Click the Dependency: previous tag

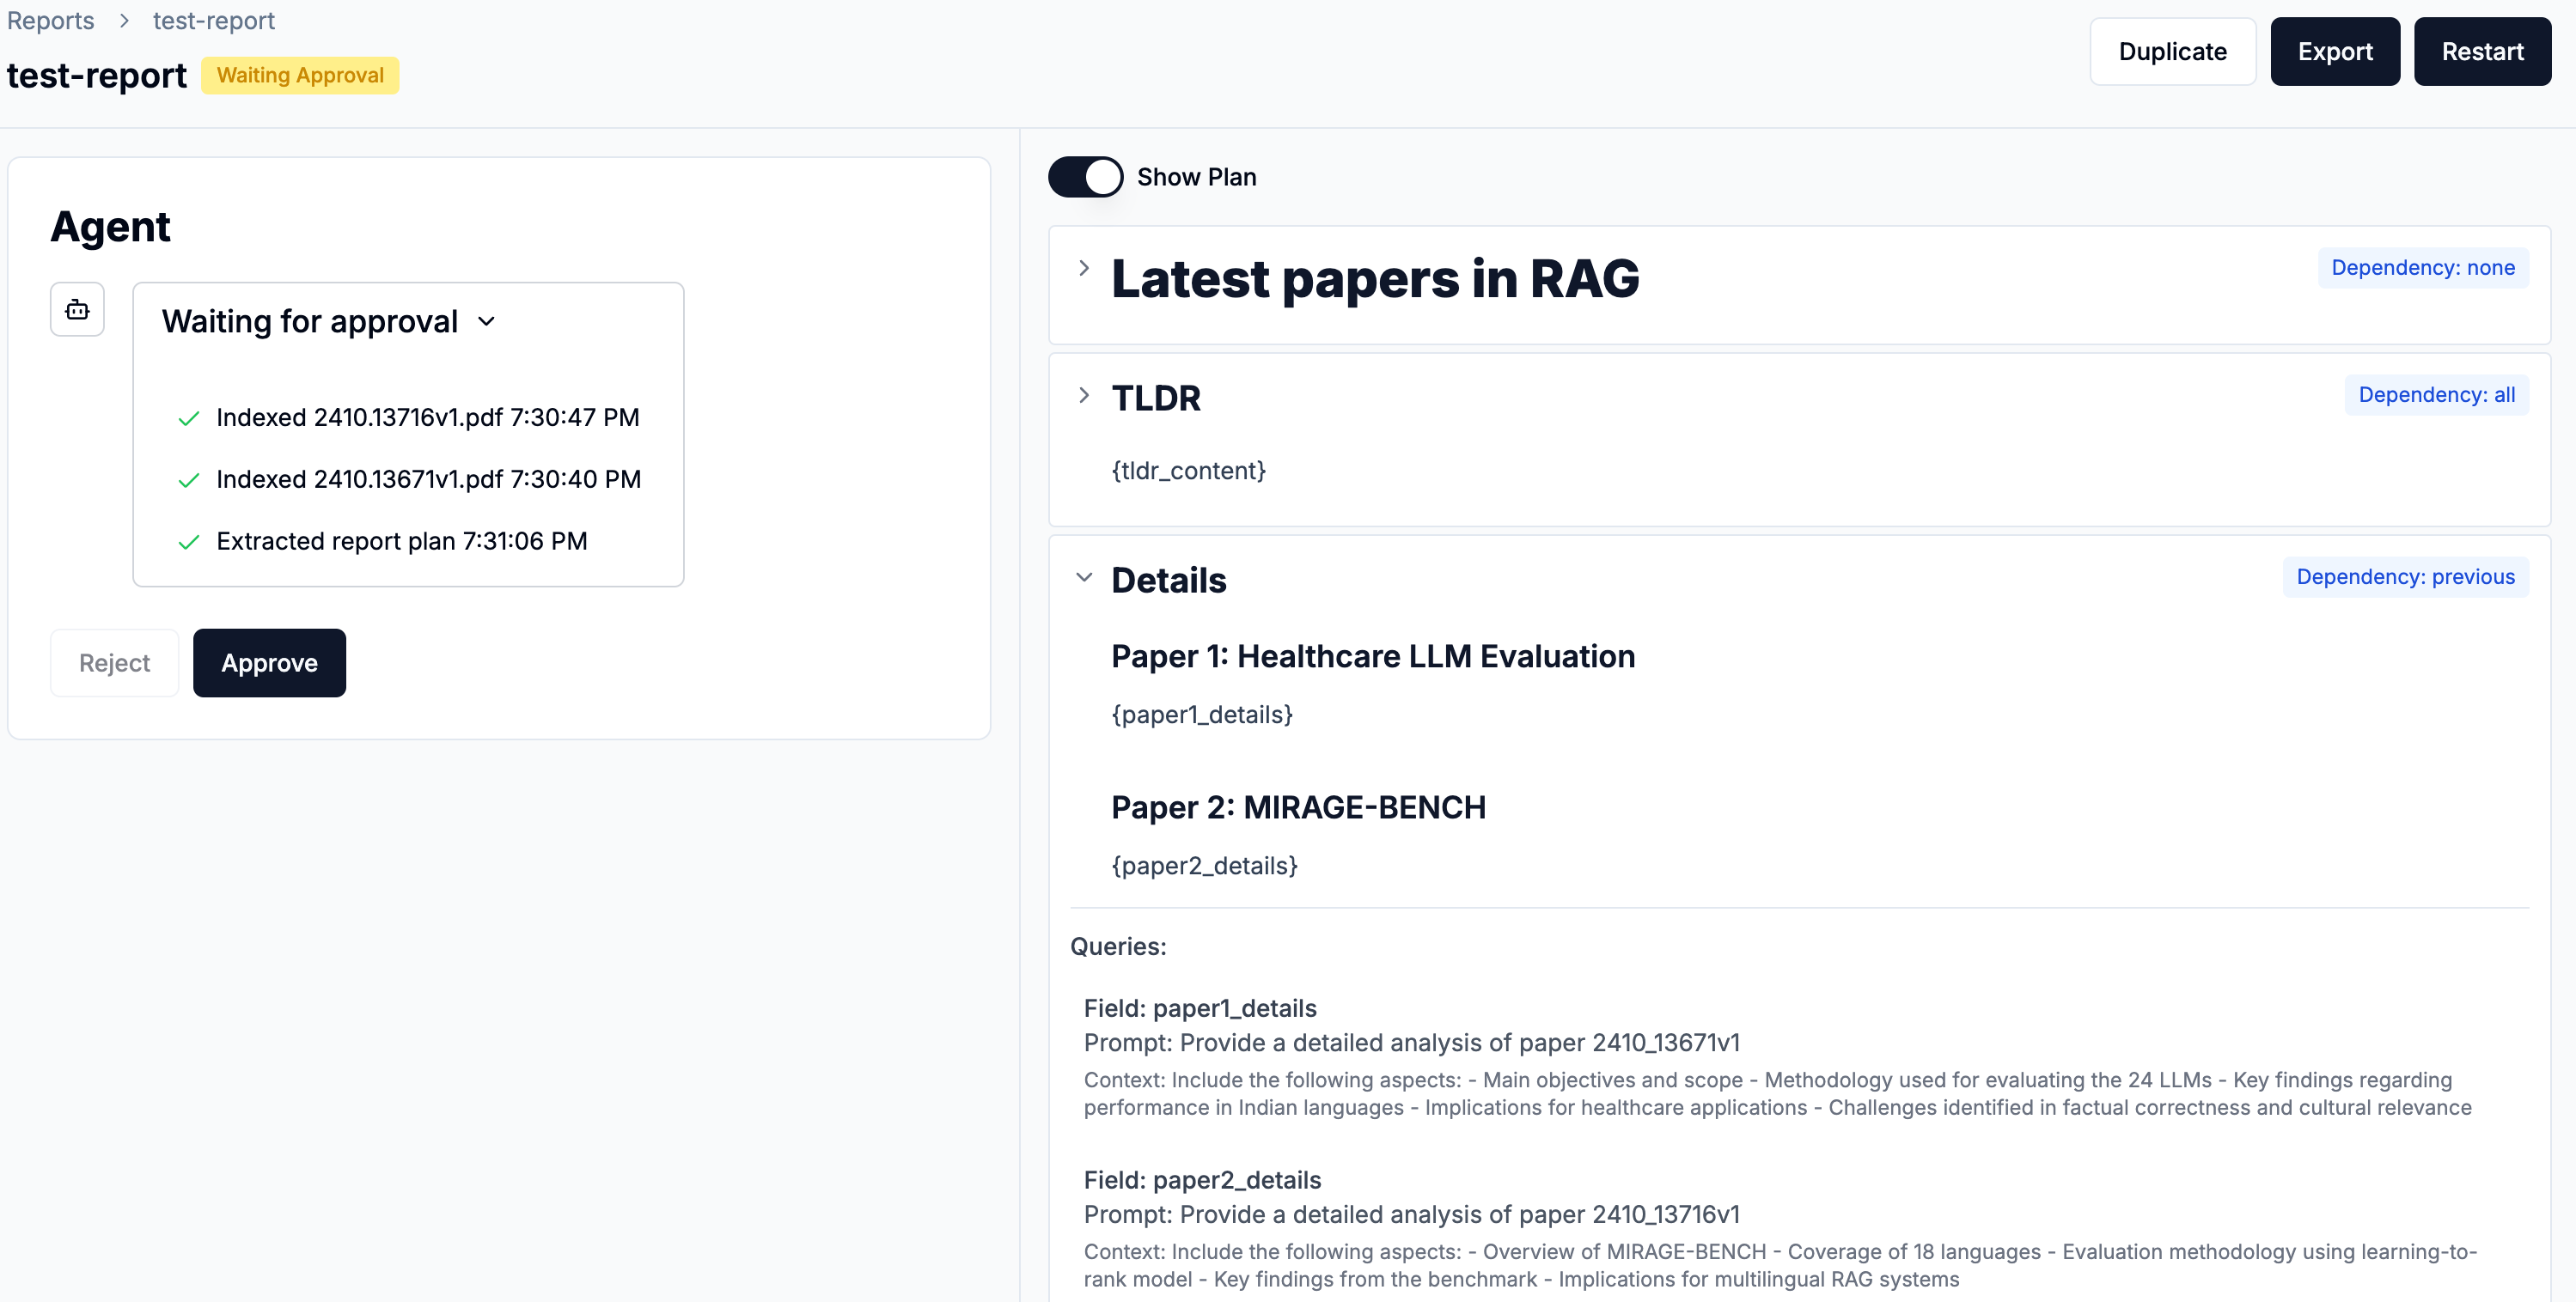pyautogui.click(x=2405, y=577)
